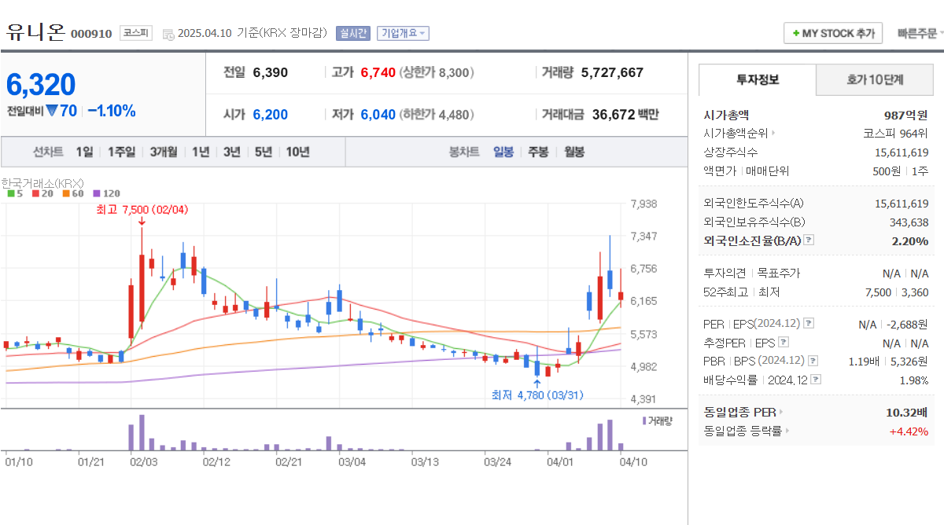Click the 52주최고 value 7,500
Viewport: 944px width, 525px height.
878,292
